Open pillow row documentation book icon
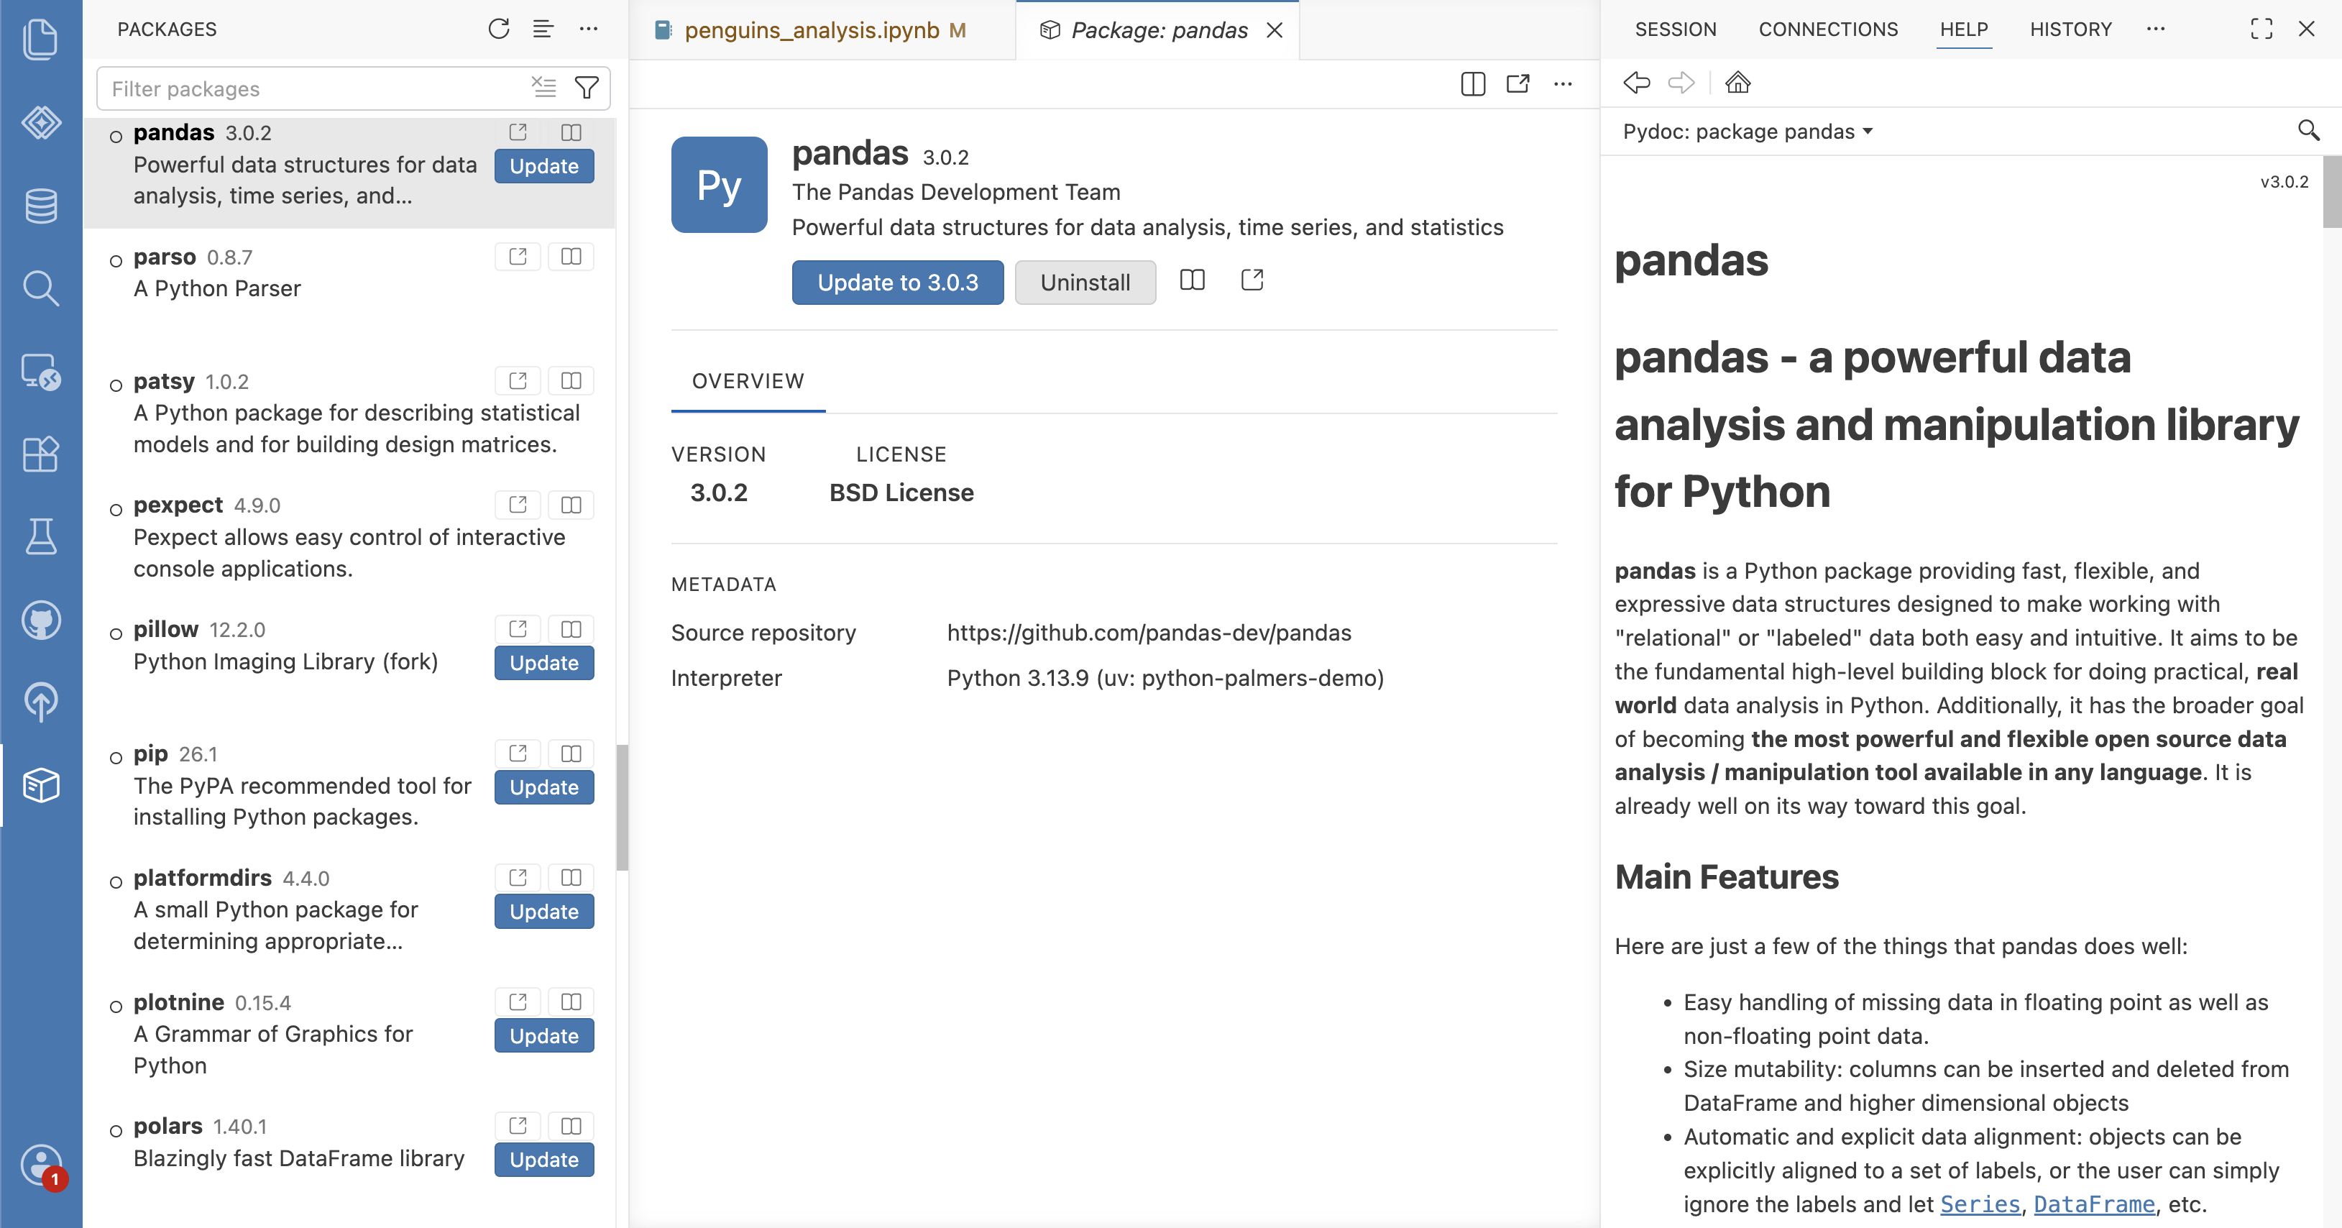Screen dimensions: 2342x1228 click(571, 628)
